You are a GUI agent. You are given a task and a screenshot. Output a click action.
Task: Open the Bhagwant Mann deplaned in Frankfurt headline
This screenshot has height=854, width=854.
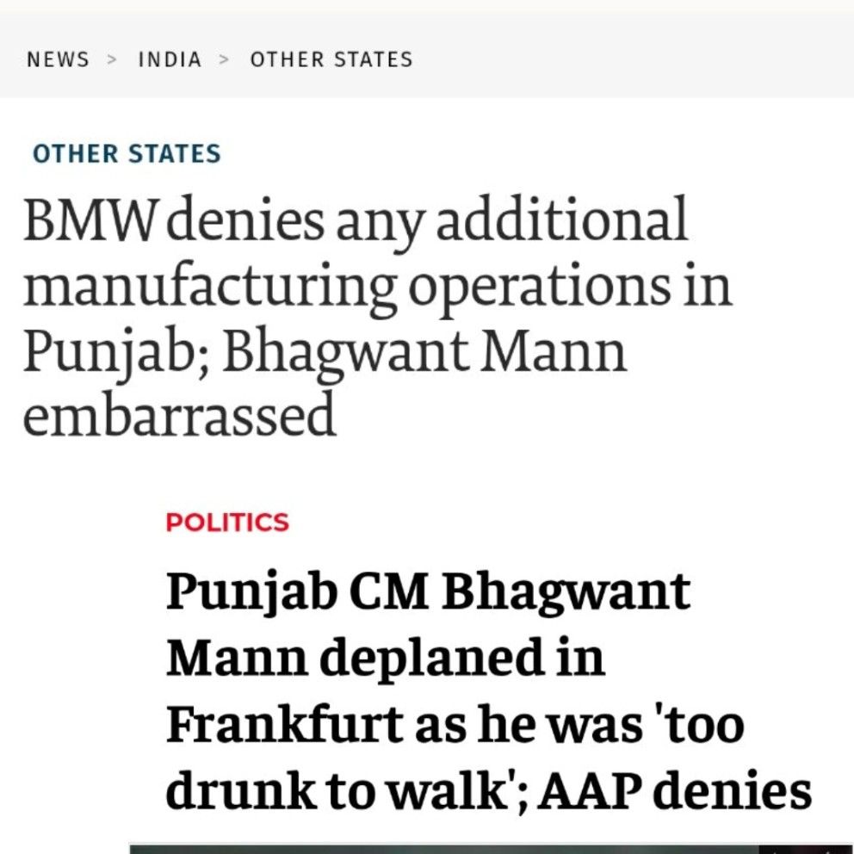pos(488,690)
